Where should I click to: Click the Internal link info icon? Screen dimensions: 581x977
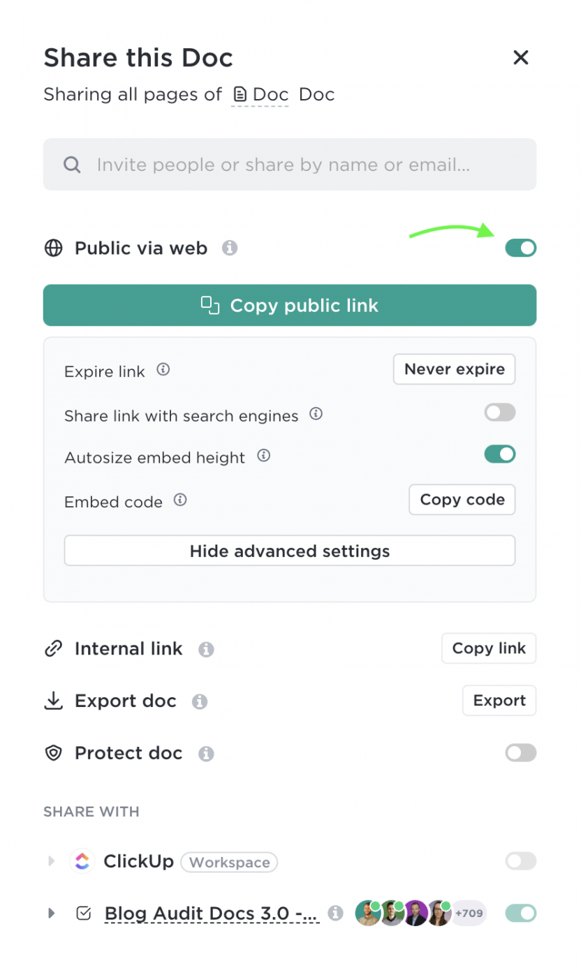click(206, 649)
